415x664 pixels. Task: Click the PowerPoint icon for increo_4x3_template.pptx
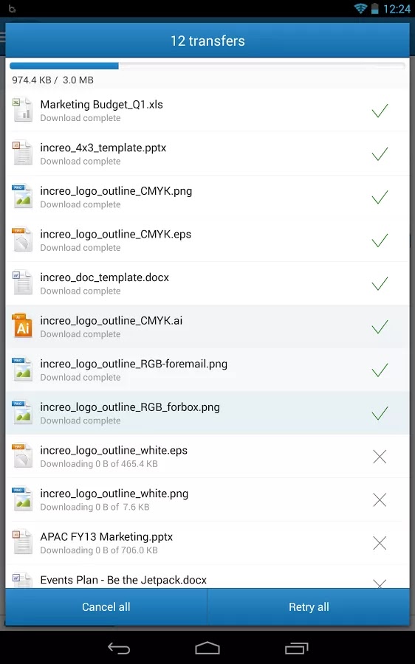tap(22, 153)
